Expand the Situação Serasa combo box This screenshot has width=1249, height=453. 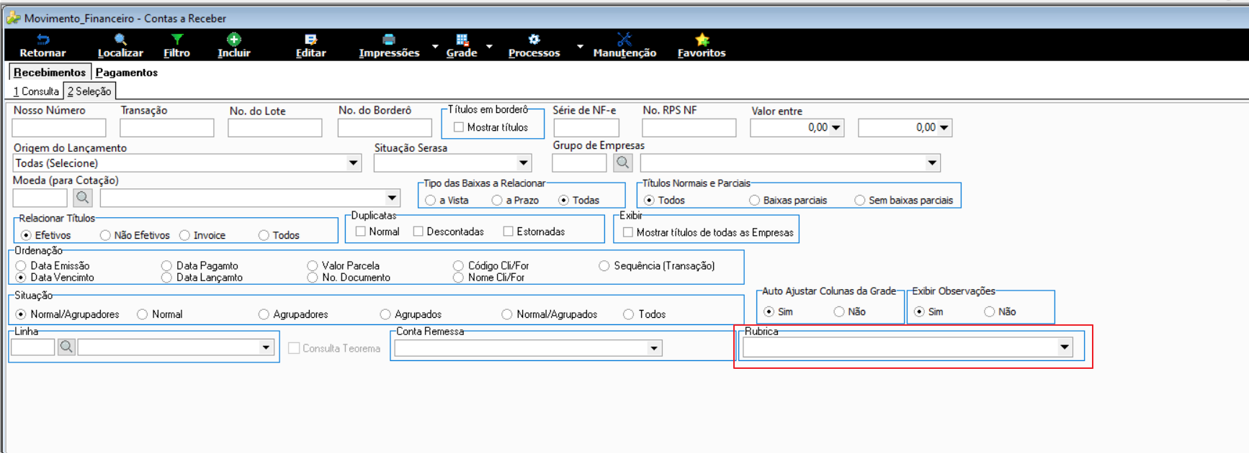coord(524,163)
